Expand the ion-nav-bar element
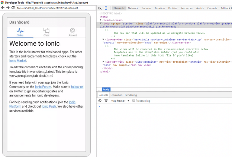232x157 pixels. [x=104, y=39]
